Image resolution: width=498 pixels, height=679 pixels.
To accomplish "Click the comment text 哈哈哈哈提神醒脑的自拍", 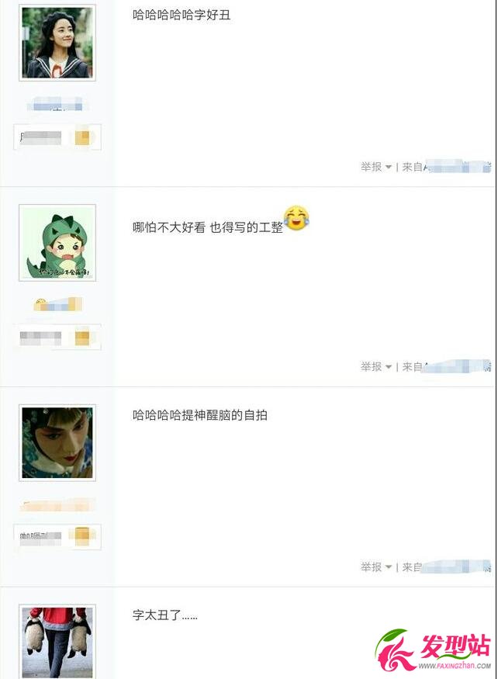I will [x=200, y=415].
